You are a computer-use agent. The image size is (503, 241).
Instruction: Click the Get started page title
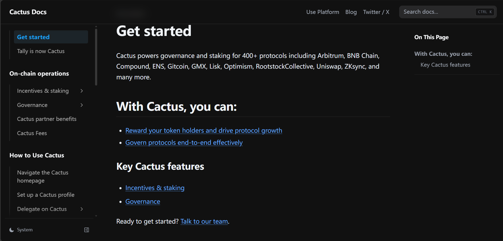tap(154, 31)
